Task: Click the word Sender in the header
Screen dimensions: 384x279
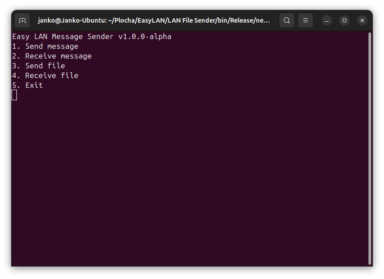Action: [x=101, y=37]
